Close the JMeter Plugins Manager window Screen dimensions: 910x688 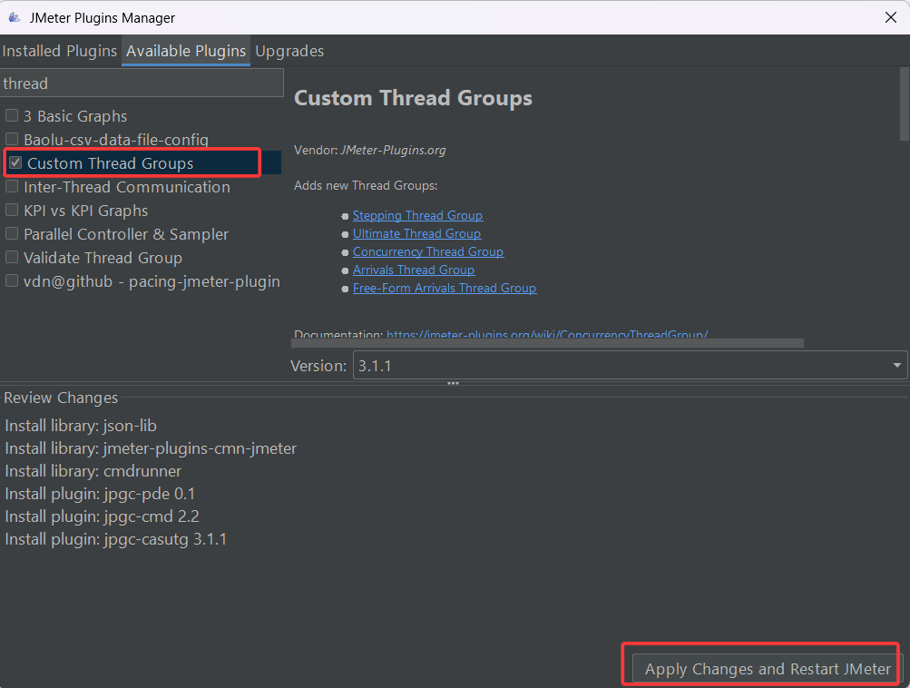(x=890, y=17)
